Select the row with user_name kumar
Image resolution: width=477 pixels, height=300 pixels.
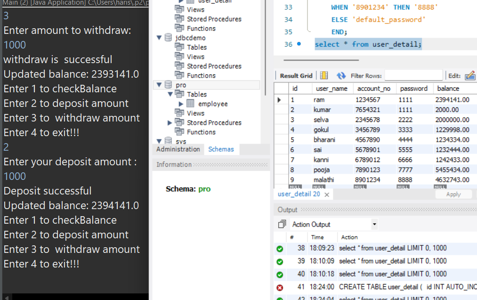(x=322, y=110)
